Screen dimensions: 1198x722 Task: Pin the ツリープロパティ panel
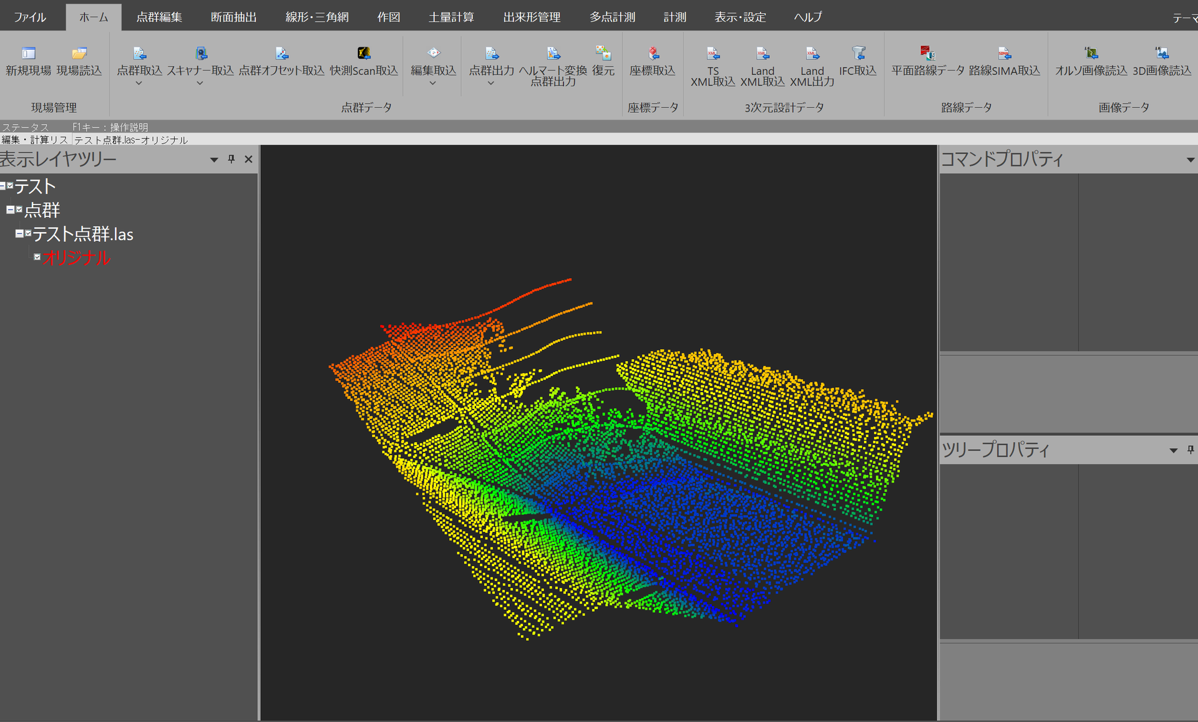pos(1191,450)
